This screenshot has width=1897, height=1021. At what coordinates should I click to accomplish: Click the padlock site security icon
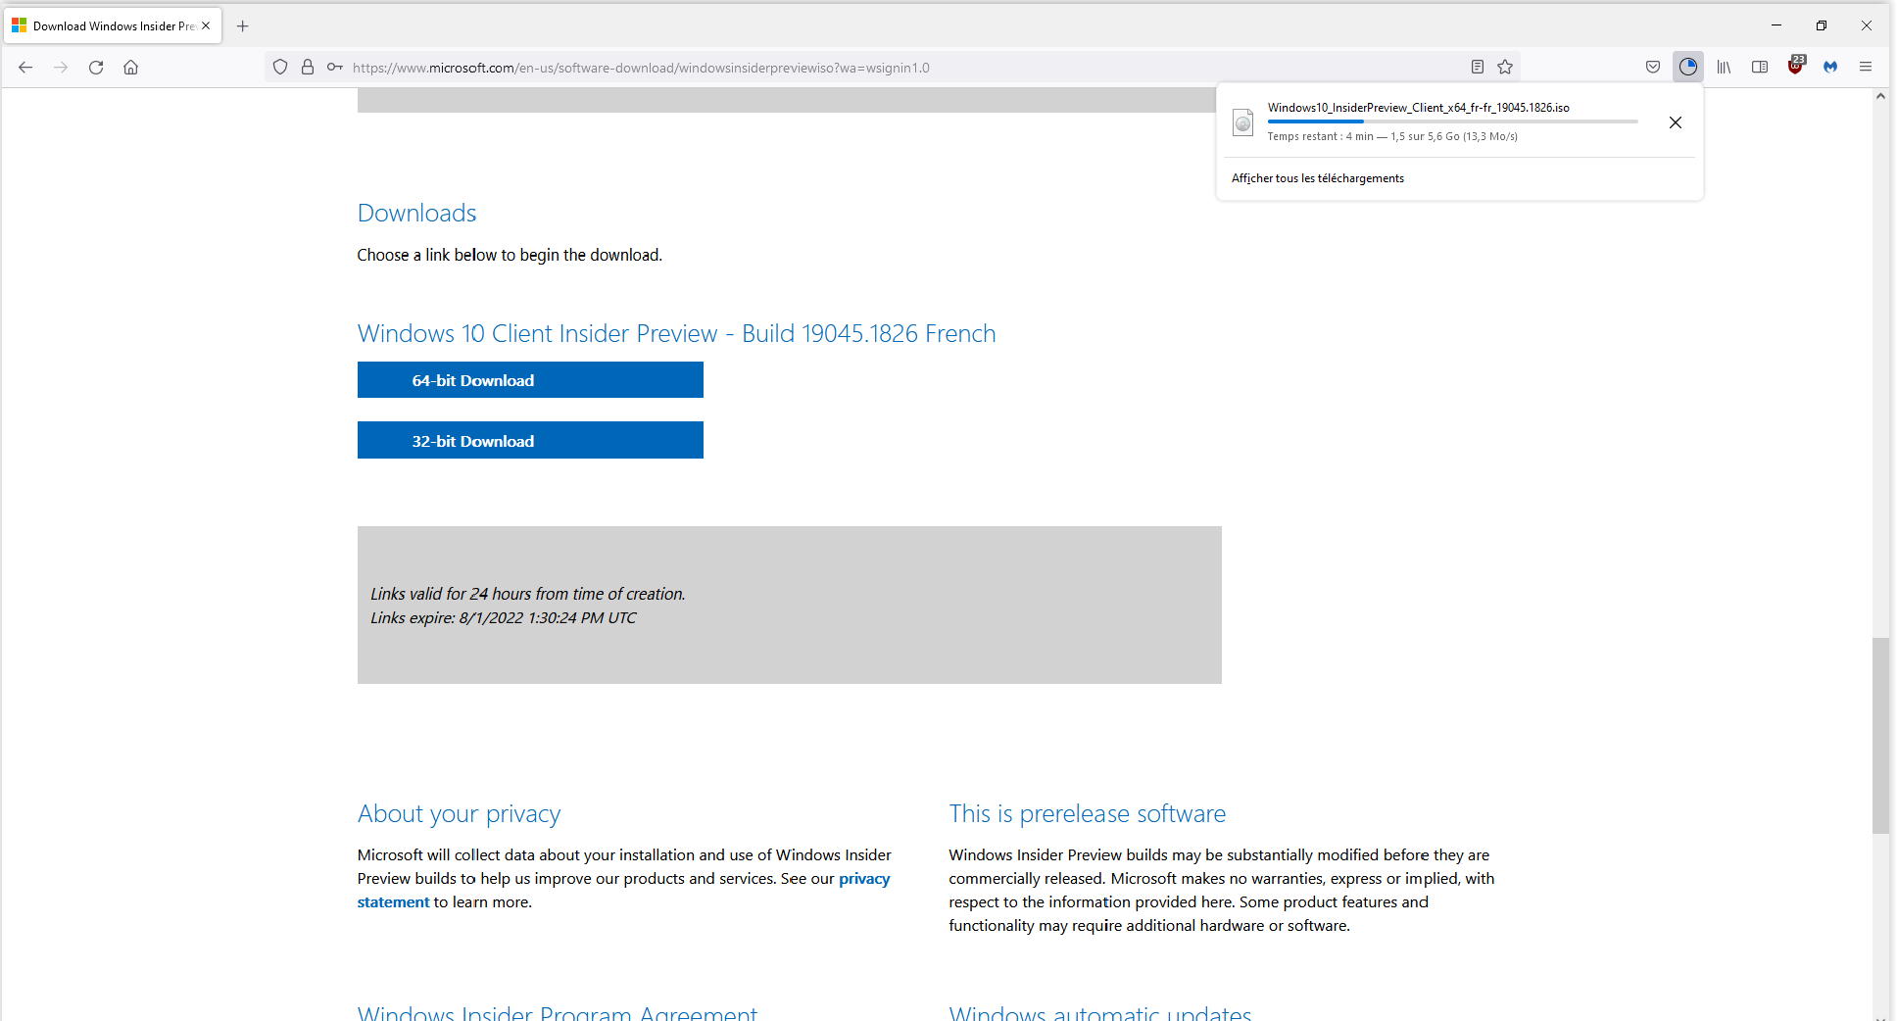(x=308, y=68)
